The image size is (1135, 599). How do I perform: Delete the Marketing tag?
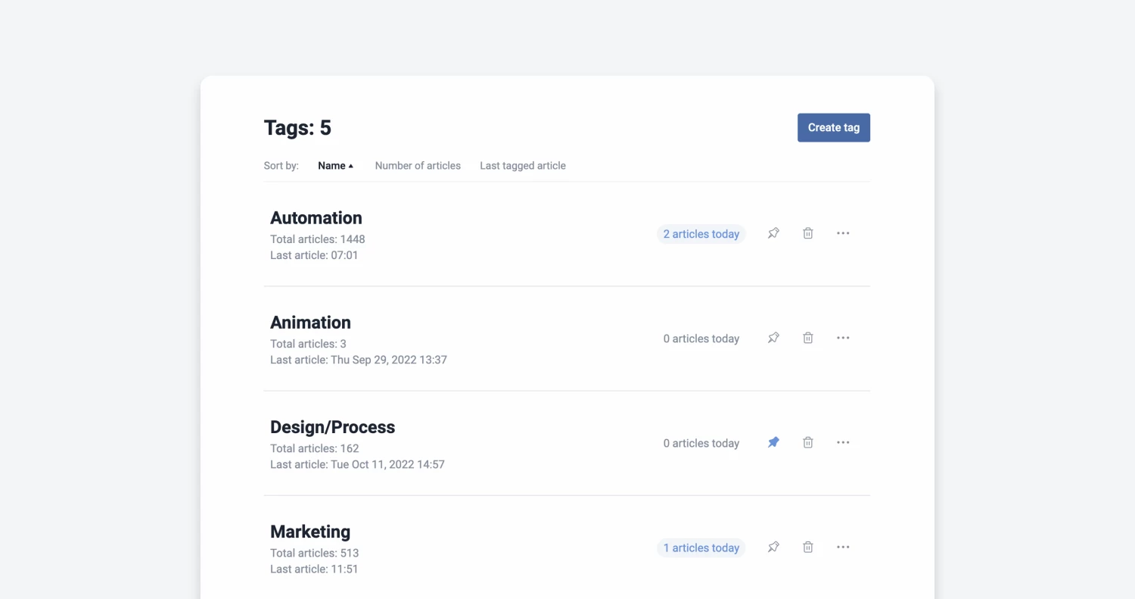pos(807,547)
